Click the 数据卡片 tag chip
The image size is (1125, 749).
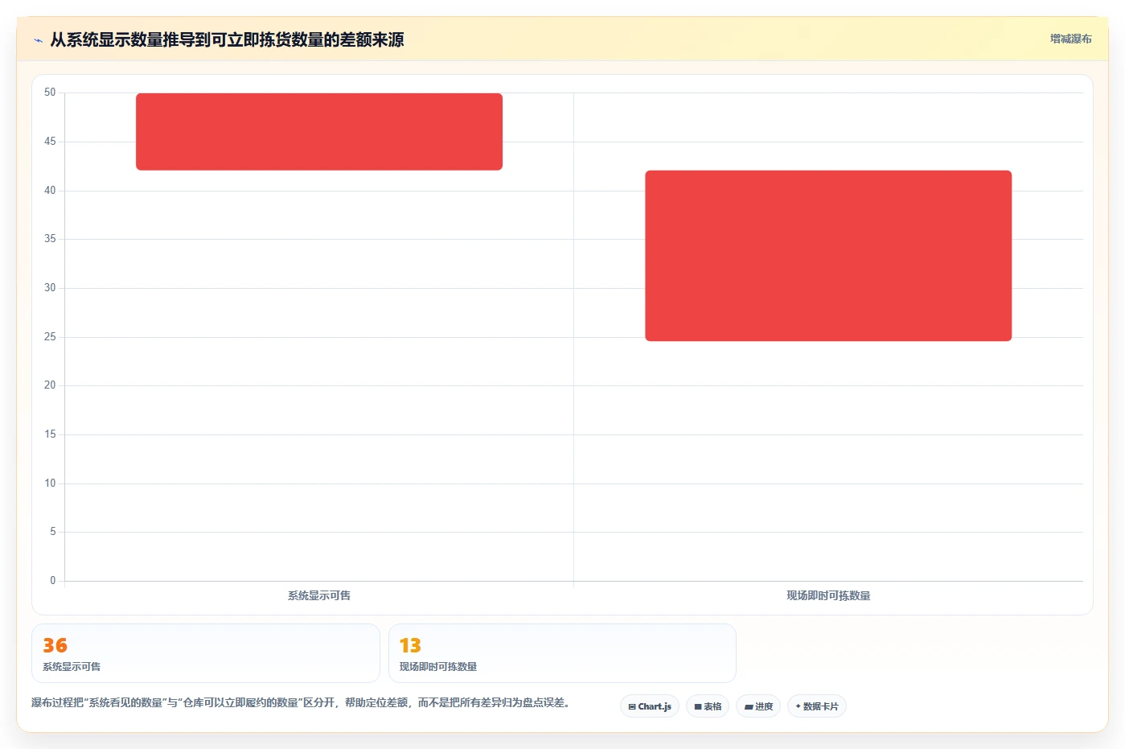pos(817,706)
